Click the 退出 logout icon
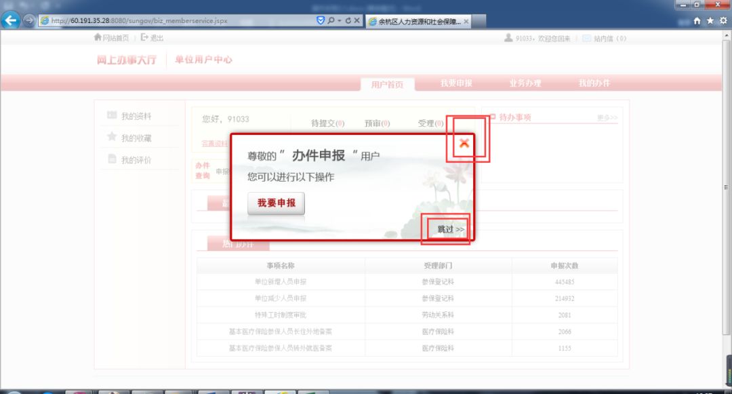Screen dimensions: 732x394 (x=143, y=38)
